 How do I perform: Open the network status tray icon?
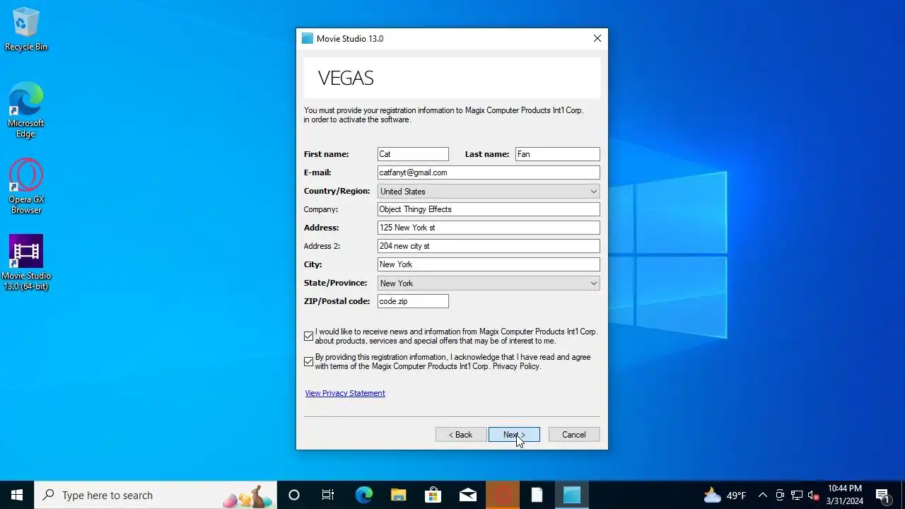point(797,495)
